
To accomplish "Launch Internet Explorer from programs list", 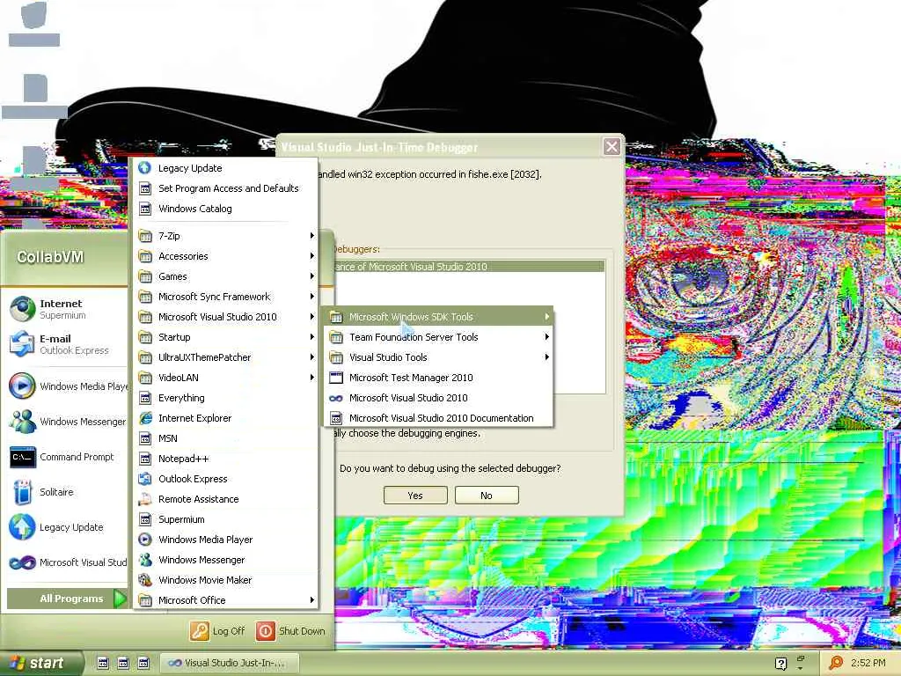I will pyautogui.click(x=225, y=418).
